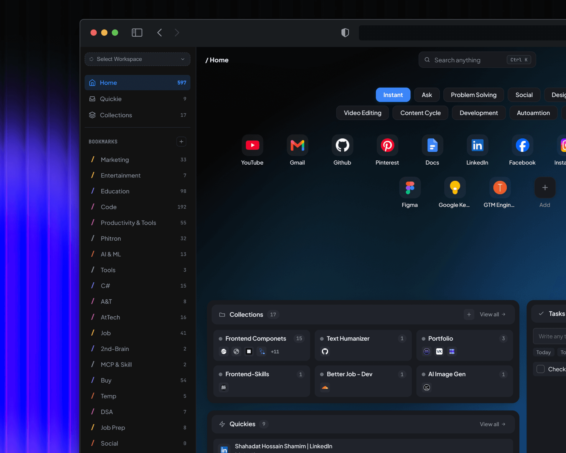Open the Marketing bookmark folder
This screenshot has width=566, height=453.
pyautogui.click(x=137, y=160)
